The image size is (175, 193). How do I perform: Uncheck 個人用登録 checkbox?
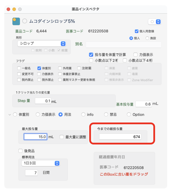click(137, 31)
